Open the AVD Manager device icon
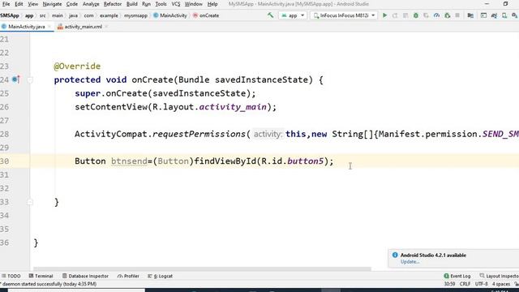This screenshot has width=519, height=292. point(504,15)
